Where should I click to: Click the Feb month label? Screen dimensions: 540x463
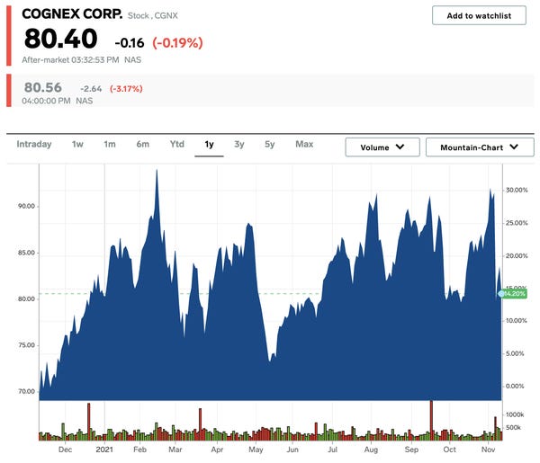pyautogui.click(x=139, y=450)
